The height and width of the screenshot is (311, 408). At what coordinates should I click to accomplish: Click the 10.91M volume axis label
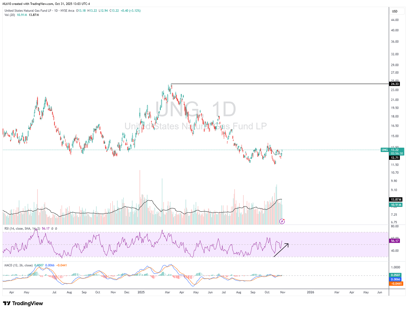tap(396, 205)
